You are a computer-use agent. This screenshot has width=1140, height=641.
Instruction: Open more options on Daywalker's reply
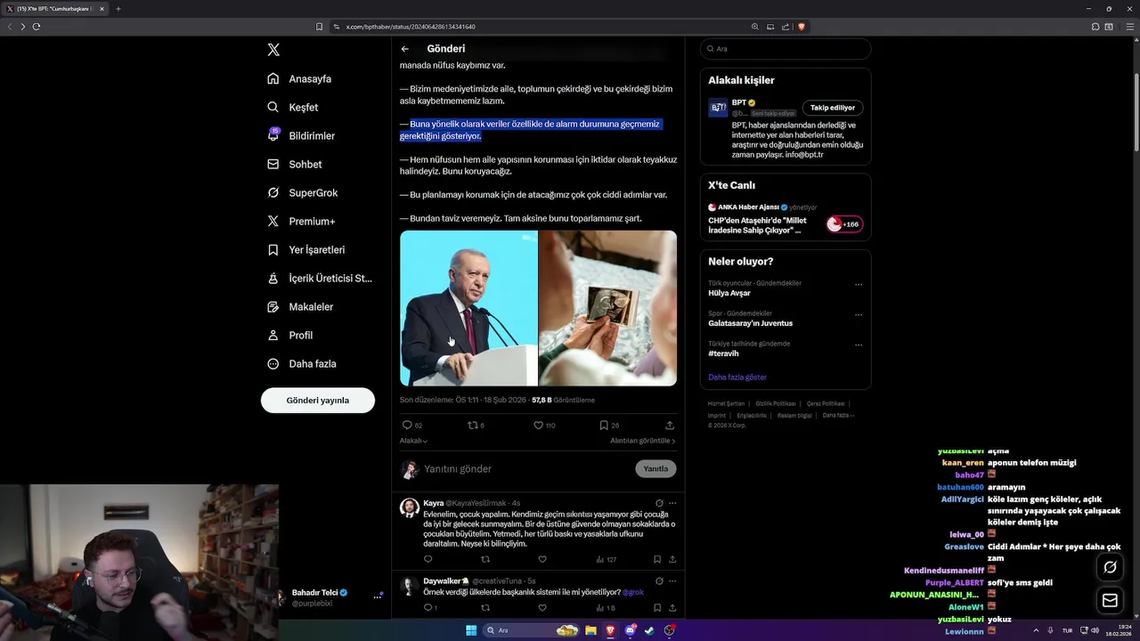672,580
